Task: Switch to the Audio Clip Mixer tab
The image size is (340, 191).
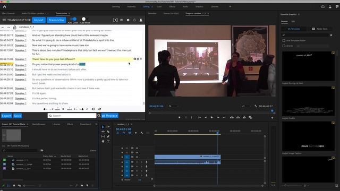Action: [35, 13]
